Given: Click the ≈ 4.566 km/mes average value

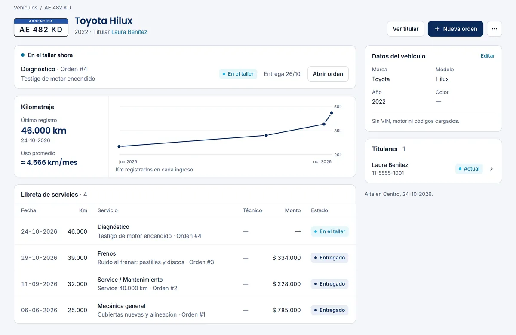Looking at the screenshot, I should pyautogui.click(x=49, y=162).
